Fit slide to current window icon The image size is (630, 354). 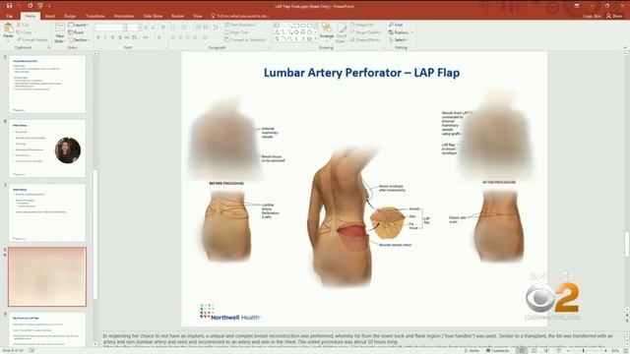pyautogui.click(x=625, y=350)
